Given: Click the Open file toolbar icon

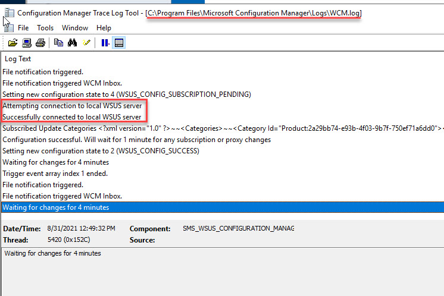Looking at the screenshot, I should [x=12, y=43].
